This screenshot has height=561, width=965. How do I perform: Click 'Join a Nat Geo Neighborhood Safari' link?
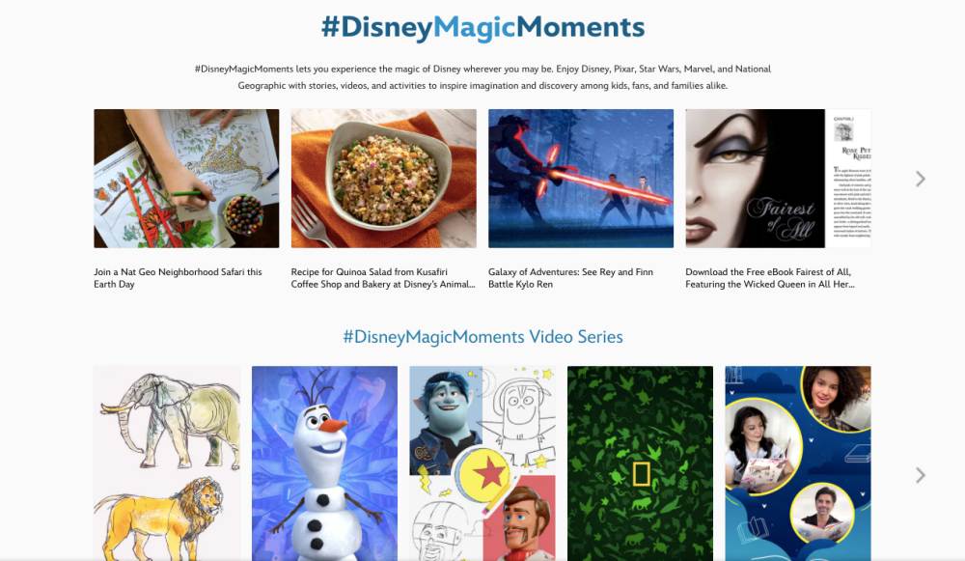click(178, 278)
